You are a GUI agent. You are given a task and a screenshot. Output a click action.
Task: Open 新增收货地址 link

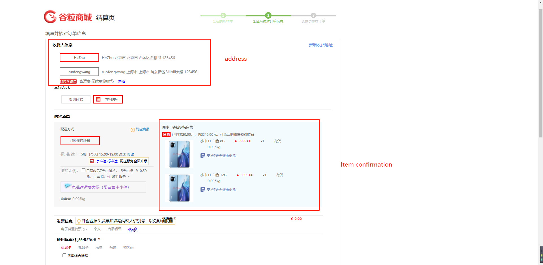(x=320, y=45)
